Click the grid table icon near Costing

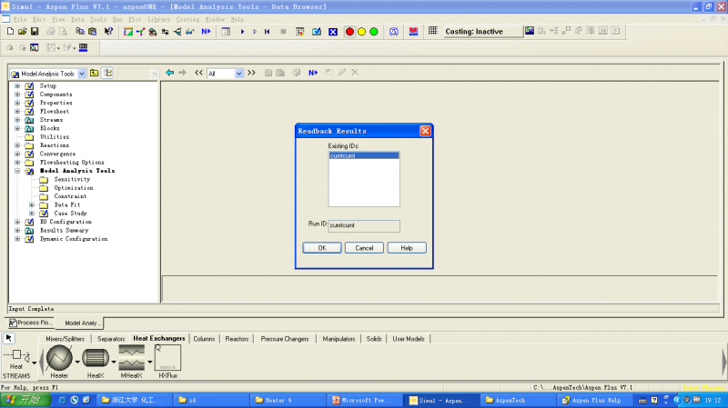coord(433,31)
